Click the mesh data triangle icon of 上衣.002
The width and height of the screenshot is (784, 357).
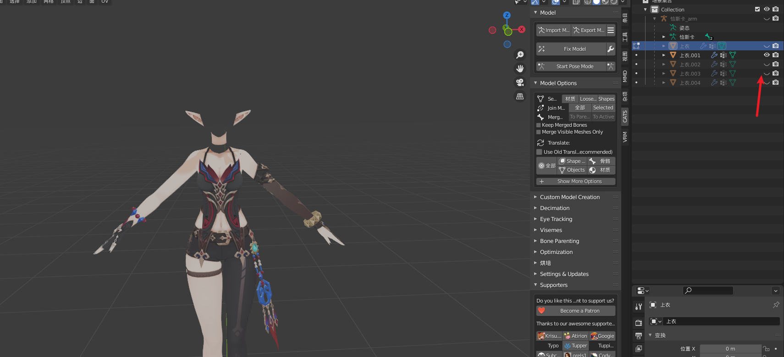(x=733, y=65)
